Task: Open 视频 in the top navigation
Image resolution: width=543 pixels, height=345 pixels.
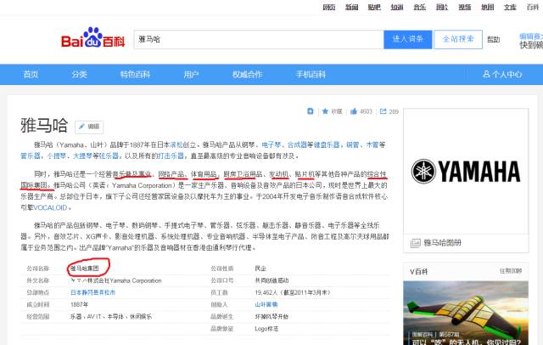Action: (465, 7)
